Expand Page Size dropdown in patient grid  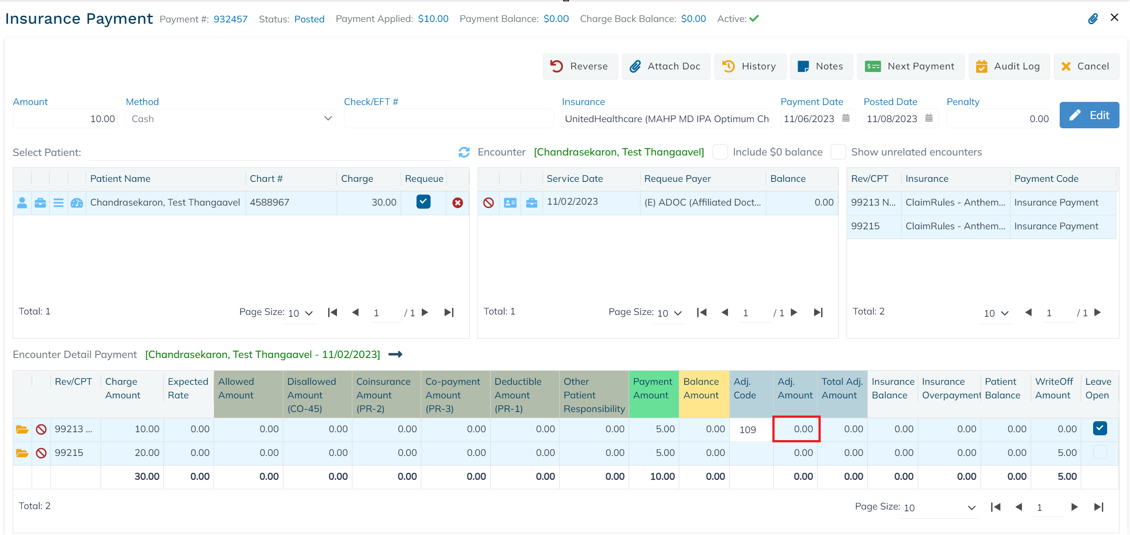click(x=301, y=313)
